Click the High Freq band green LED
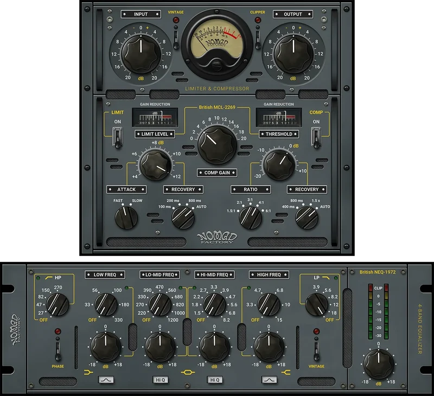The height and width of the screenshot is (396, 434). [248, 288]
